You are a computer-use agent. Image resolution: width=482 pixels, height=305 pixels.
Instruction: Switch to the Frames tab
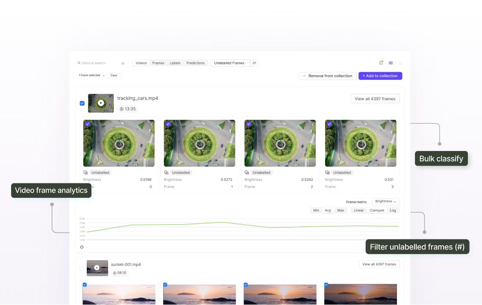(x=158, y=63)
